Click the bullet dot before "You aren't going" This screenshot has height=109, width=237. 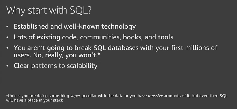[7, 48]
